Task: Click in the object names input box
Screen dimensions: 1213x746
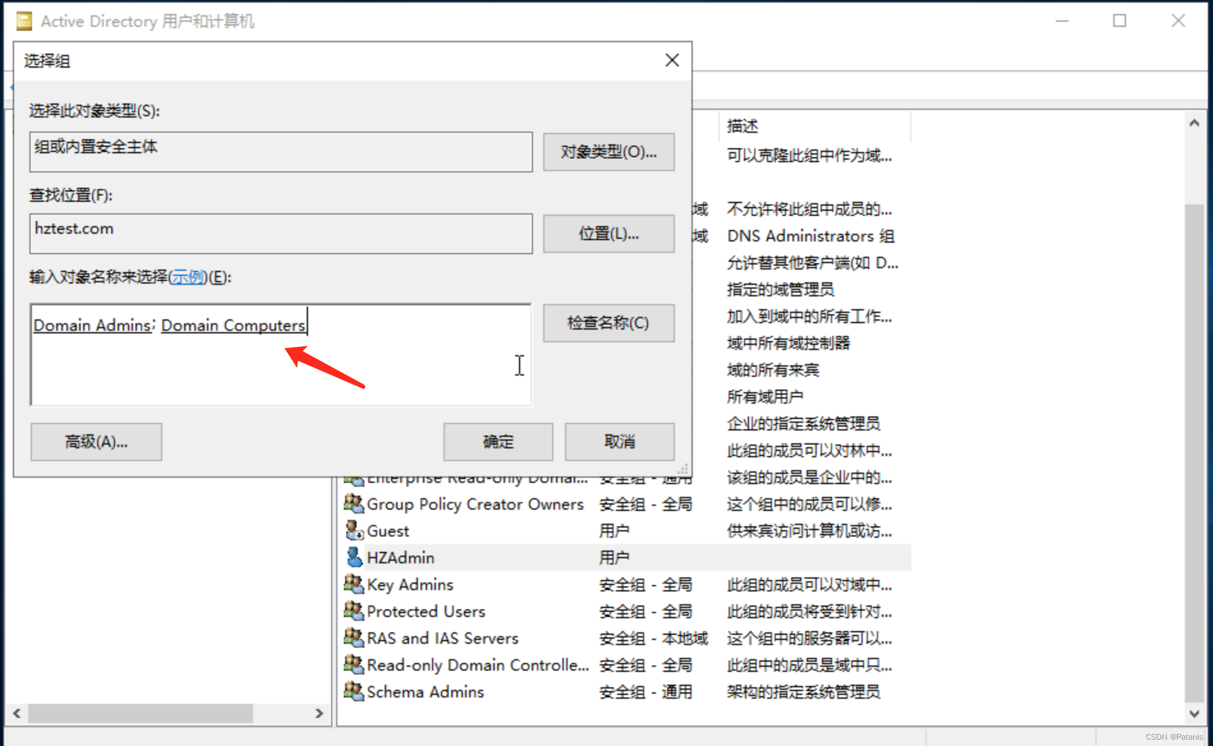Action: tap(281, 354)
